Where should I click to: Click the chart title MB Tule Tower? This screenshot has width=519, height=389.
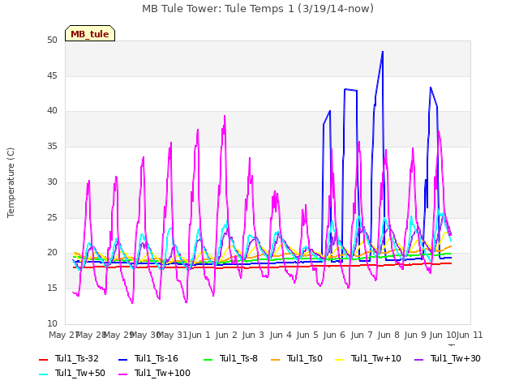[x=258, y=9]
